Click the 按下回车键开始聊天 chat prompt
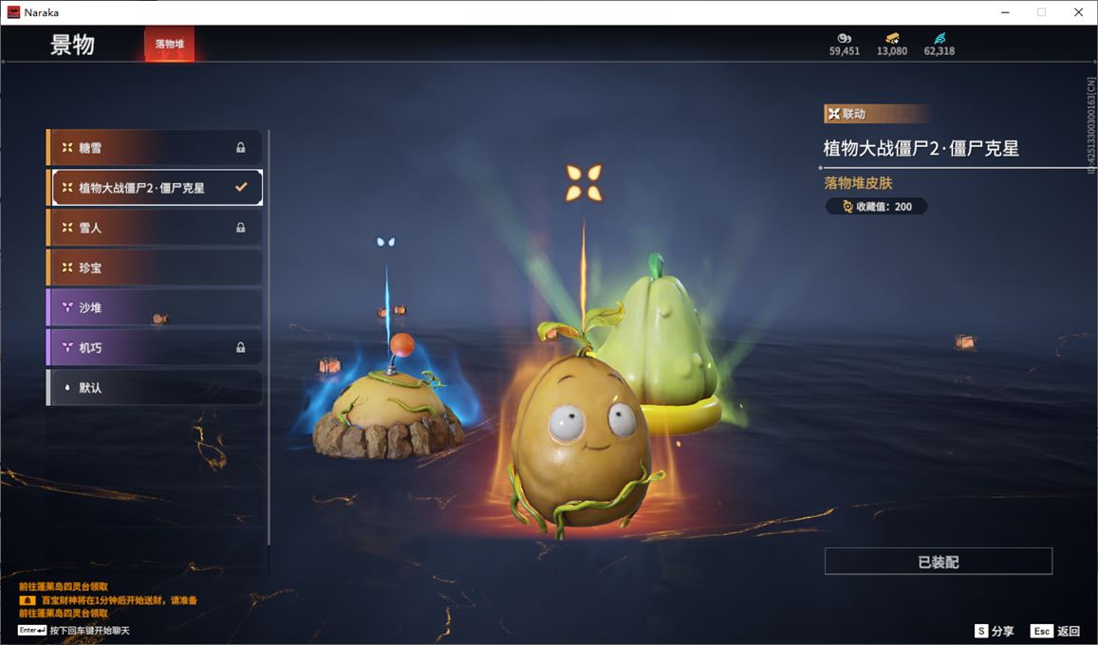This screenshot has width=1098, height=645. 89,631
